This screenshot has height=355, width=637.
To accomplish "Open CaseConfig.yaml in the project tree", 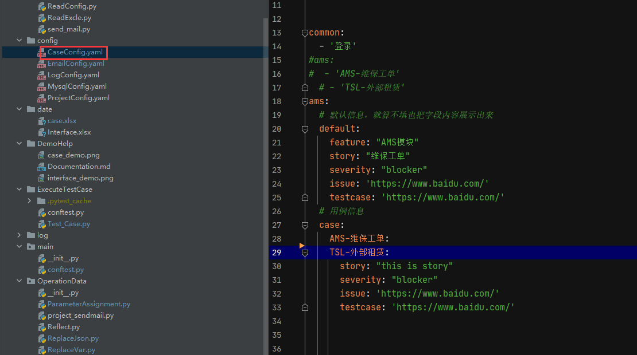I will tap(75, 52).
